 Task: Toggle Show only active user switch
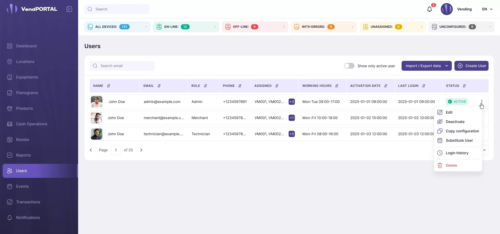pos(349,66)
